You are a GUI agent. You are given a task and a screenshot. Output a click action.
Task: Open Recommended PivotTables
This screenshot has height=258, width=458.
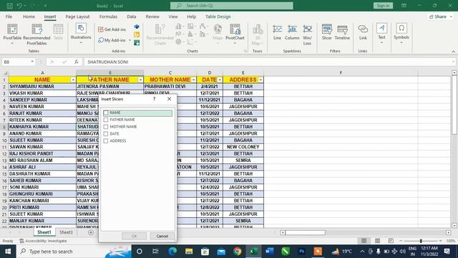(x=36, y=34)
